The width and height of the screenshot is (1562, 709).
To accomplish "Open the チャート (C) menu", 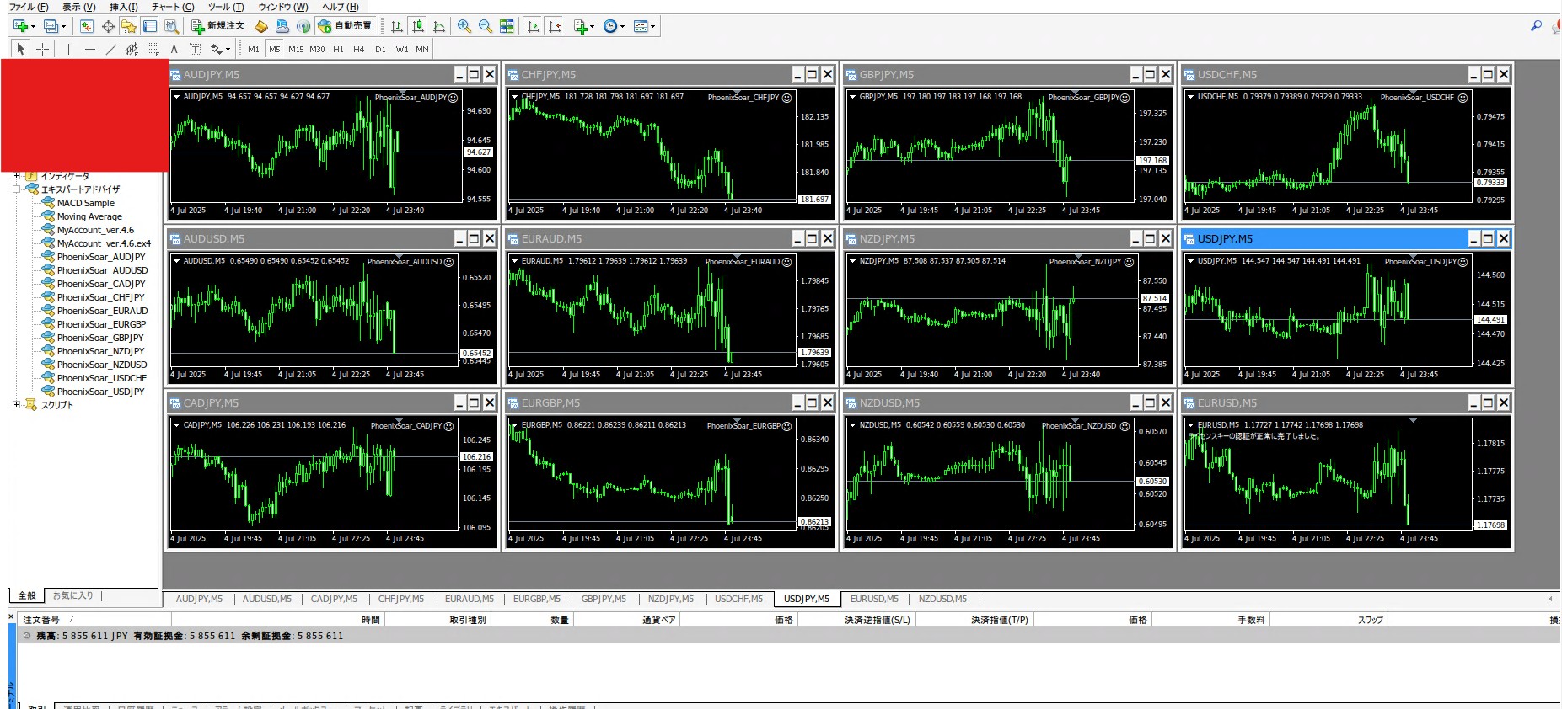I will point(173,7).
